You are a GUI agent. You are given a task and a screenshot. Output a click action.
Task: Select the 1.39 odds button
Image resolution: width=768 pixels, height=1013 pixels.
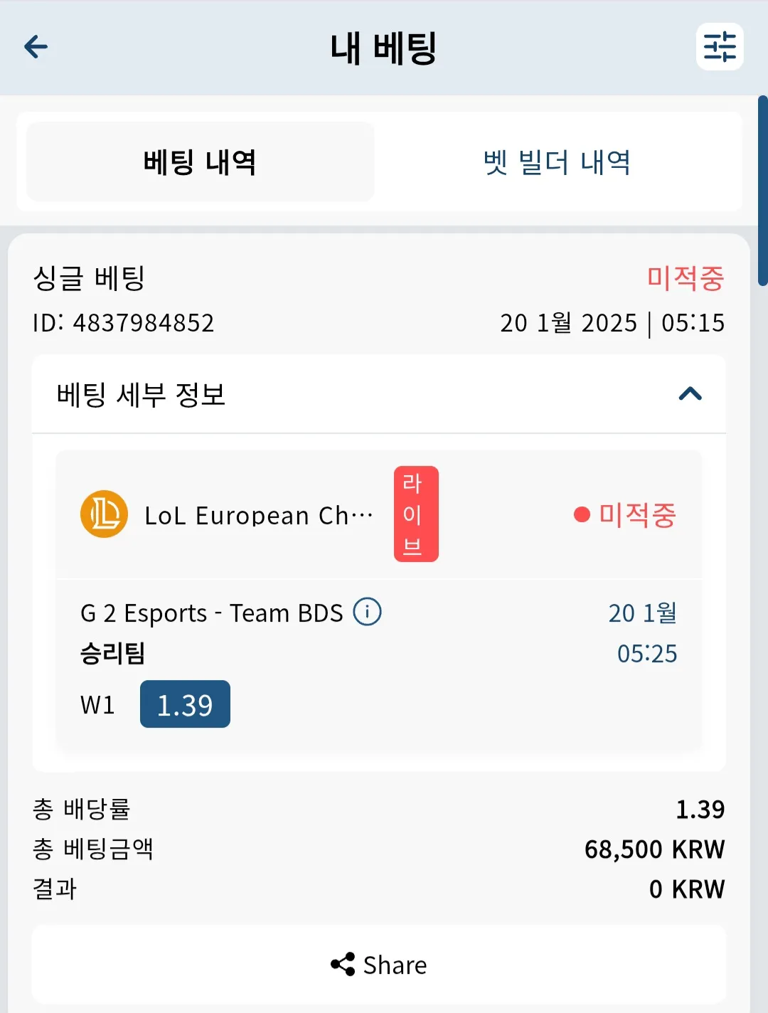point(185,704)
